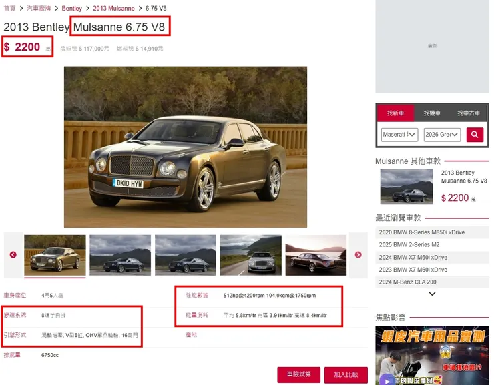Open the Maserati brand dropdown

[x=399, y=135]
